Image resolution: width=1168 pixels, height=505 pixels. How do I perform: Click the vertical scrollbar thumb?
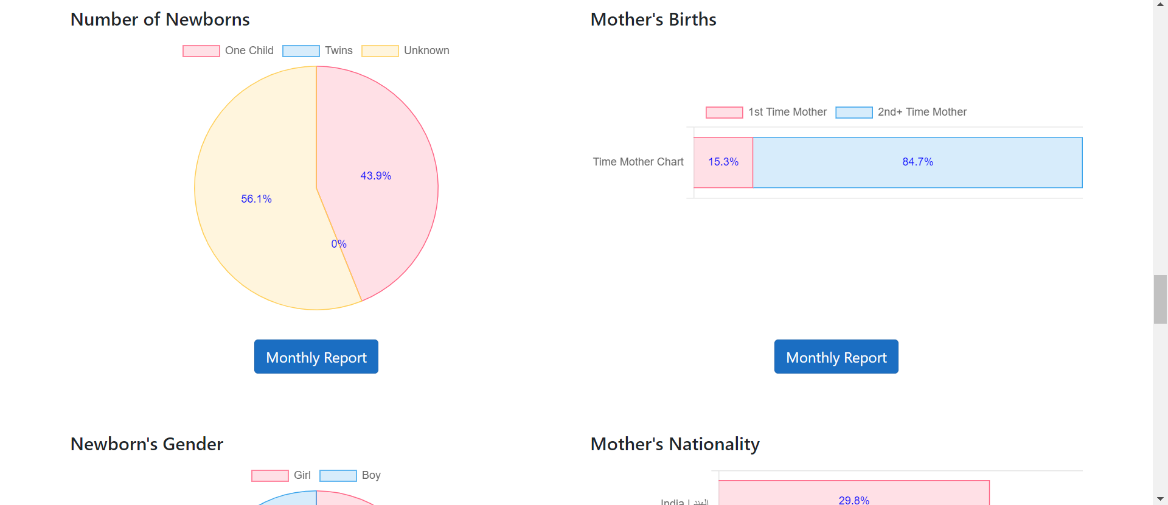pyautogui.click(x=1160, y=299)
